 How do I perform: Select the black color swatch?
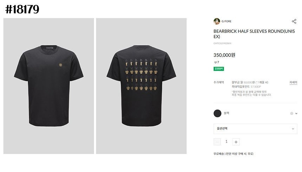[217, 113]
